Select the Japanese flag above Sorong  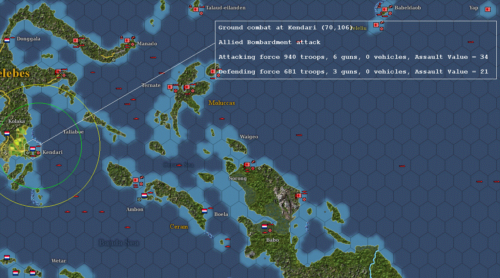pos(247,165)
